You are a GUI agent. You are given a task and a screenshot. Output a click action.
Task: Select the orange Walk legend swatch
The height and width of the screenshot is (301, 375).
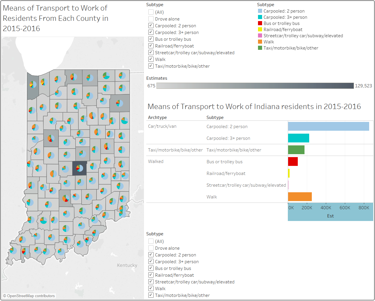(x=260, y=42)
